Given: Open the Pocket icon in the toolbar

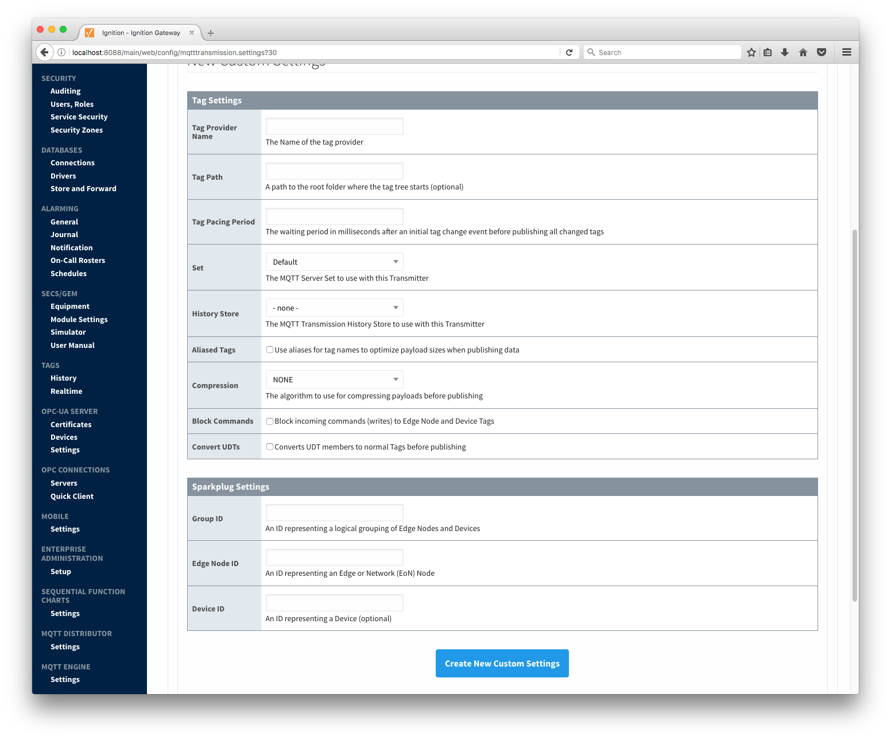Looking at the screenshot, I should click(822, 52).
